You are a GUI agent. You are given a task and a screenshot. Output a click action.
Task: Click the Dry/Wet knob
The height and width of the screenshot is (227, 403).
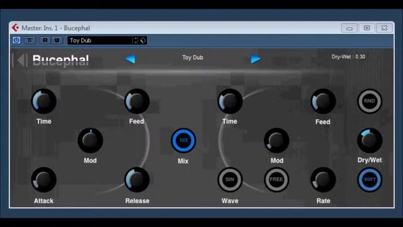[x=370, y=141]
